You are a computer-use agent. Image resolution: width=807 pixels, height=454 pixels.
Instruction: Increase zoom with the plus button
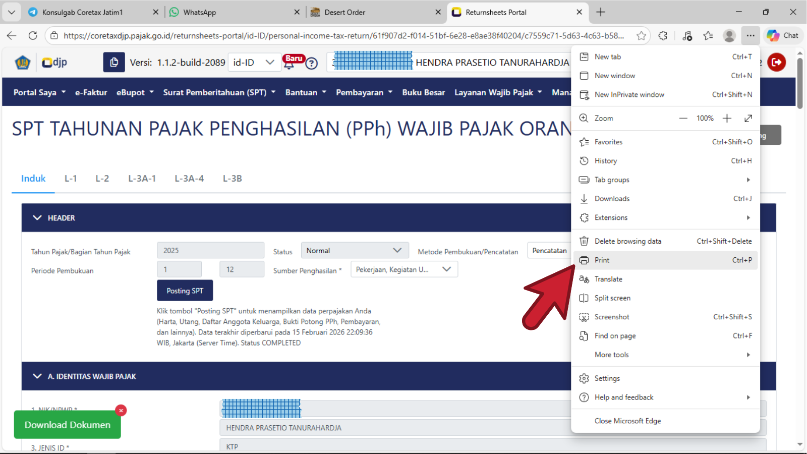727,118
